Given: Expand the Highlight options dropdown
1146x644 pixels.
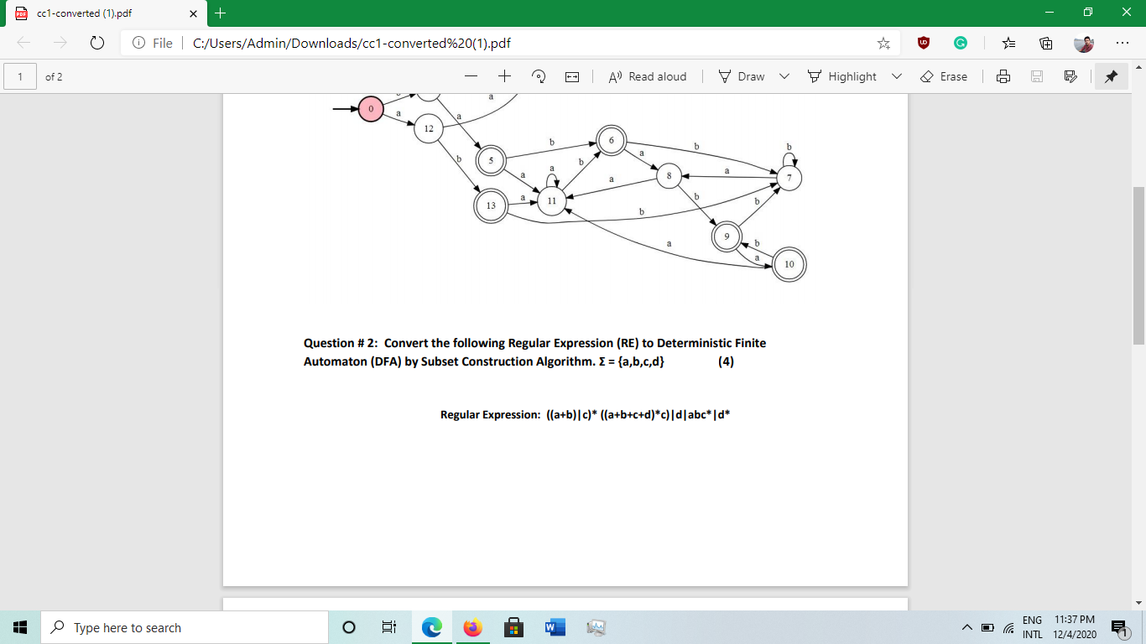Looking at the screenshot, I should point(896,76).
